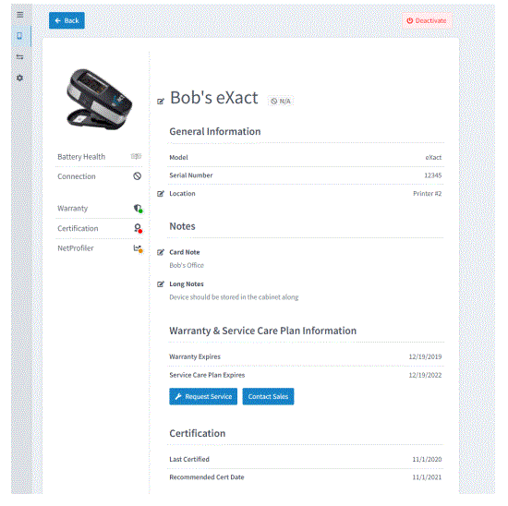Click the Battery Health indicator icon

pos(136,156)
